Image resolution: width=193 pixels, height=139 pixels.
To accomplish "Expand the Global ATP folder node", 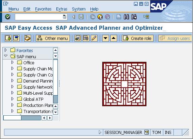I will 12,99.
